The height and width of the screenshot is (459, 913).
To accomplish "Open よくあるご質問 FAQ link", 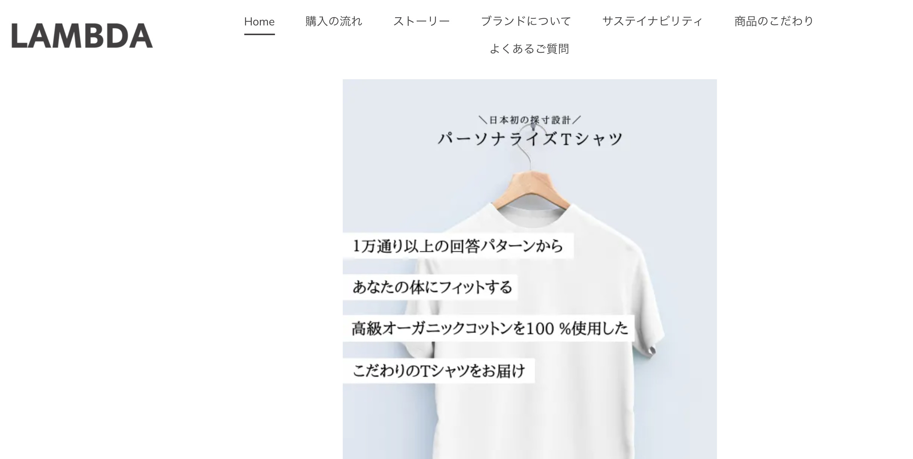I will click(529, 49).
